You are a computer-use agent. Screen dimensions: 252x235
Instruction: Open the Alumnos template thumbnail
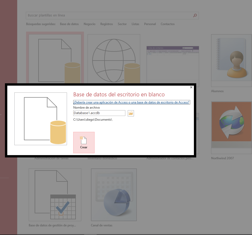point(231,60)
